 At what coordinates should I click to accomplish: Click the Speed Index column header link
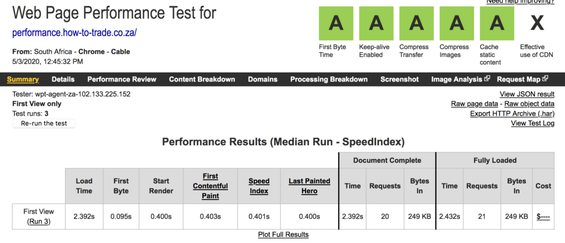click(259, 186)
